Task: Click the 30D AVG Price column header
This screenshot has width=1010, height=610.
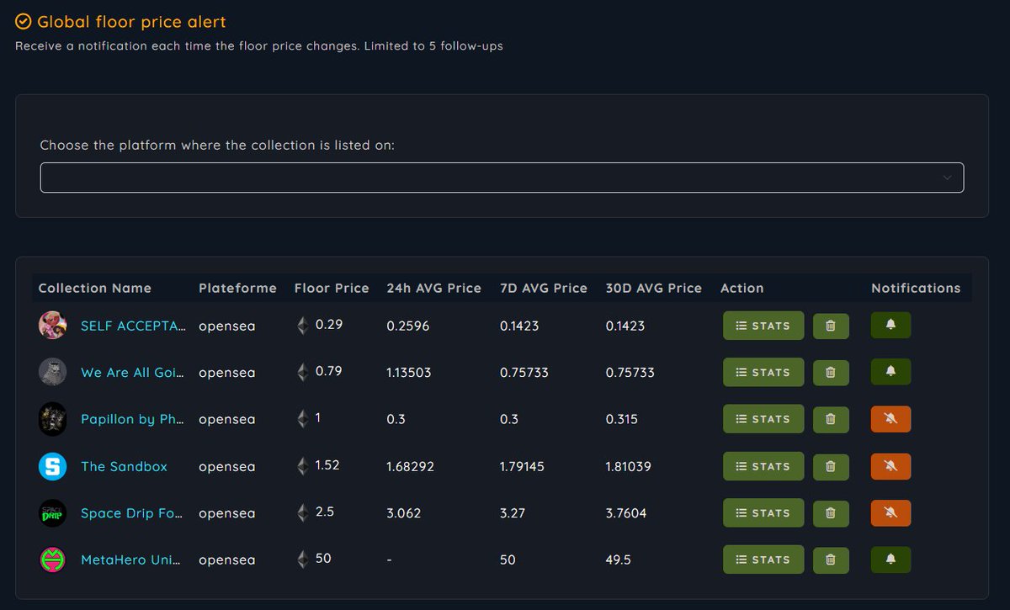Action: coord(654,288)
